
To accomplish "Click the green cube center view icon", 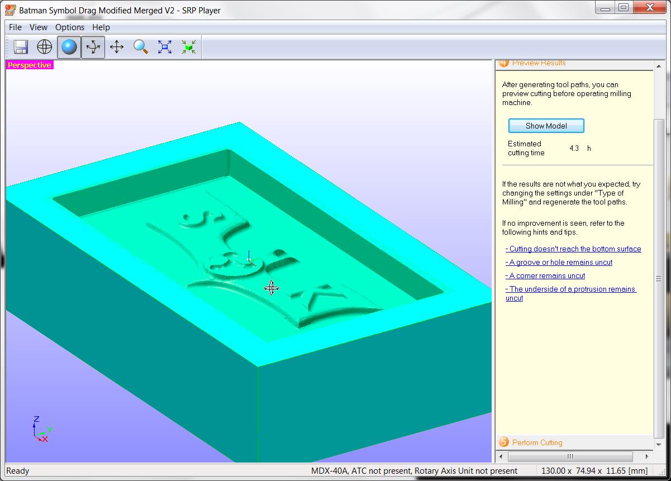I will (x=189, y=47).
